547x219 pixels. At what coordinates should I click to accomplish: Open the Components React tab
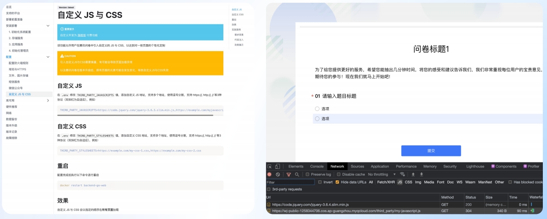[504, 167]
